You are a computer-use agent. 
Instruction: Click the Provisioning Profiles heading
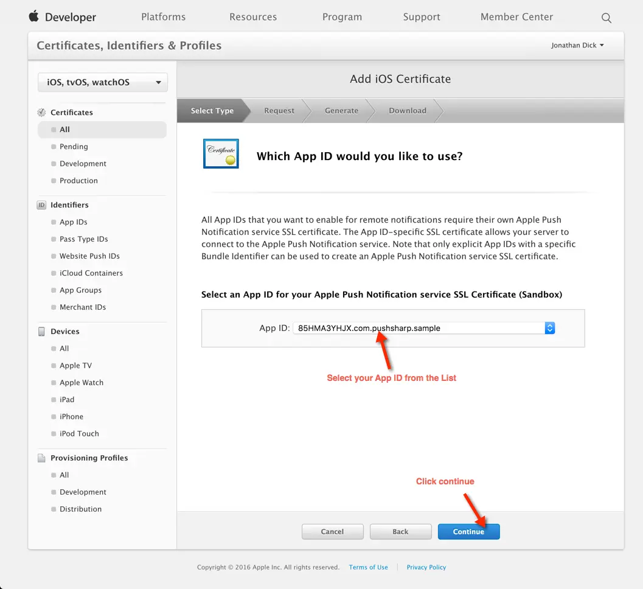[89, 458]
